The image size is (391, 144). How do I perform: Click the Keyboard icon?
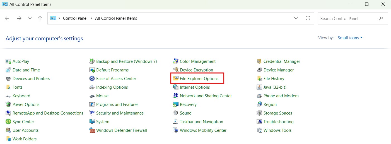8,96
